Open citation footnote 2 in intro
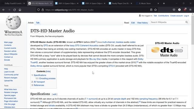The height and width of the screenshot is (109, 194). click(137, 62)
